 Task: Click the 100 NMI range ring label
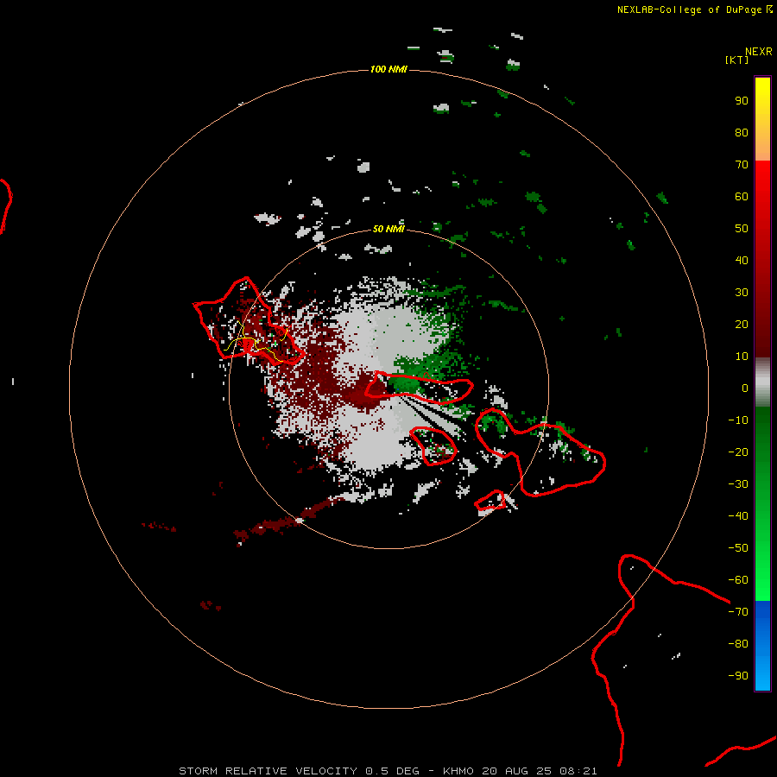tap(388, 69)
